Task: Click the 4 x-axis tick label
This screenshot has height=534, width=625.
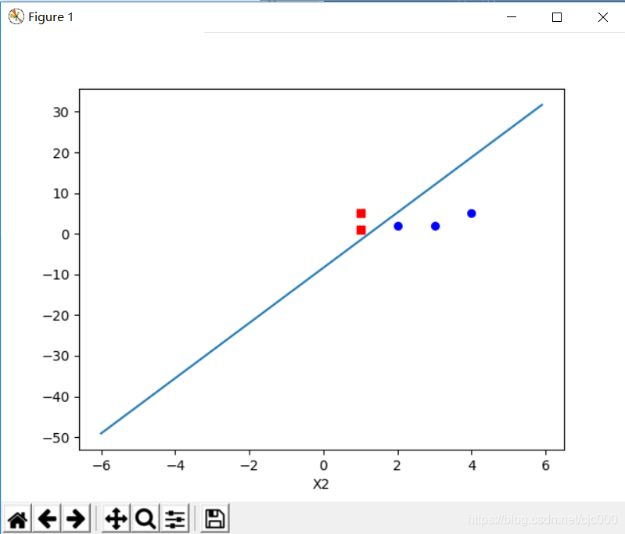Action: tap(472, 465)
